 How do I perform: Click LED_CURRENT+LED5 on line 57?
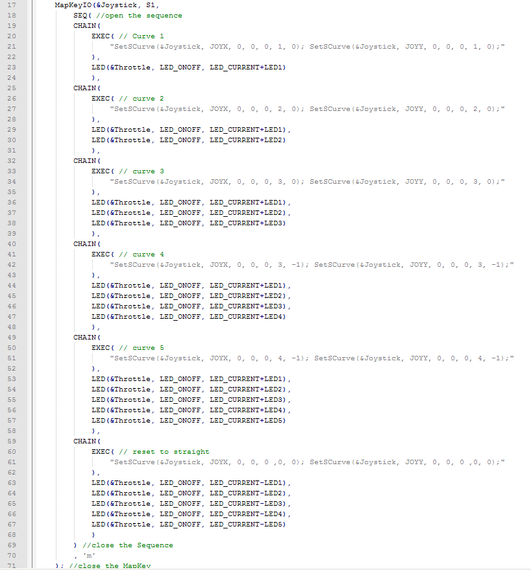coord(247,420)
